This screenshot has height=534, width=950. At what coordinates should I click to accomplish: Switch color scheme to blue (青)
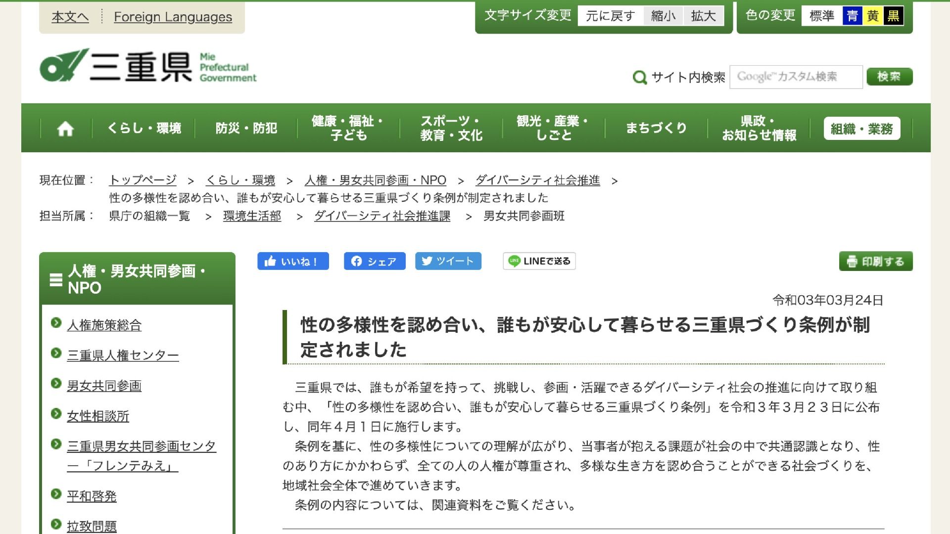tap(852, 16)
